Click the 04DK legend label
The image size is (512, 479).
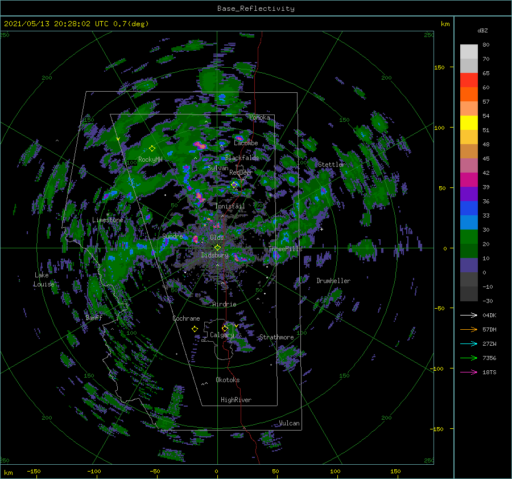tap(489, 316)
